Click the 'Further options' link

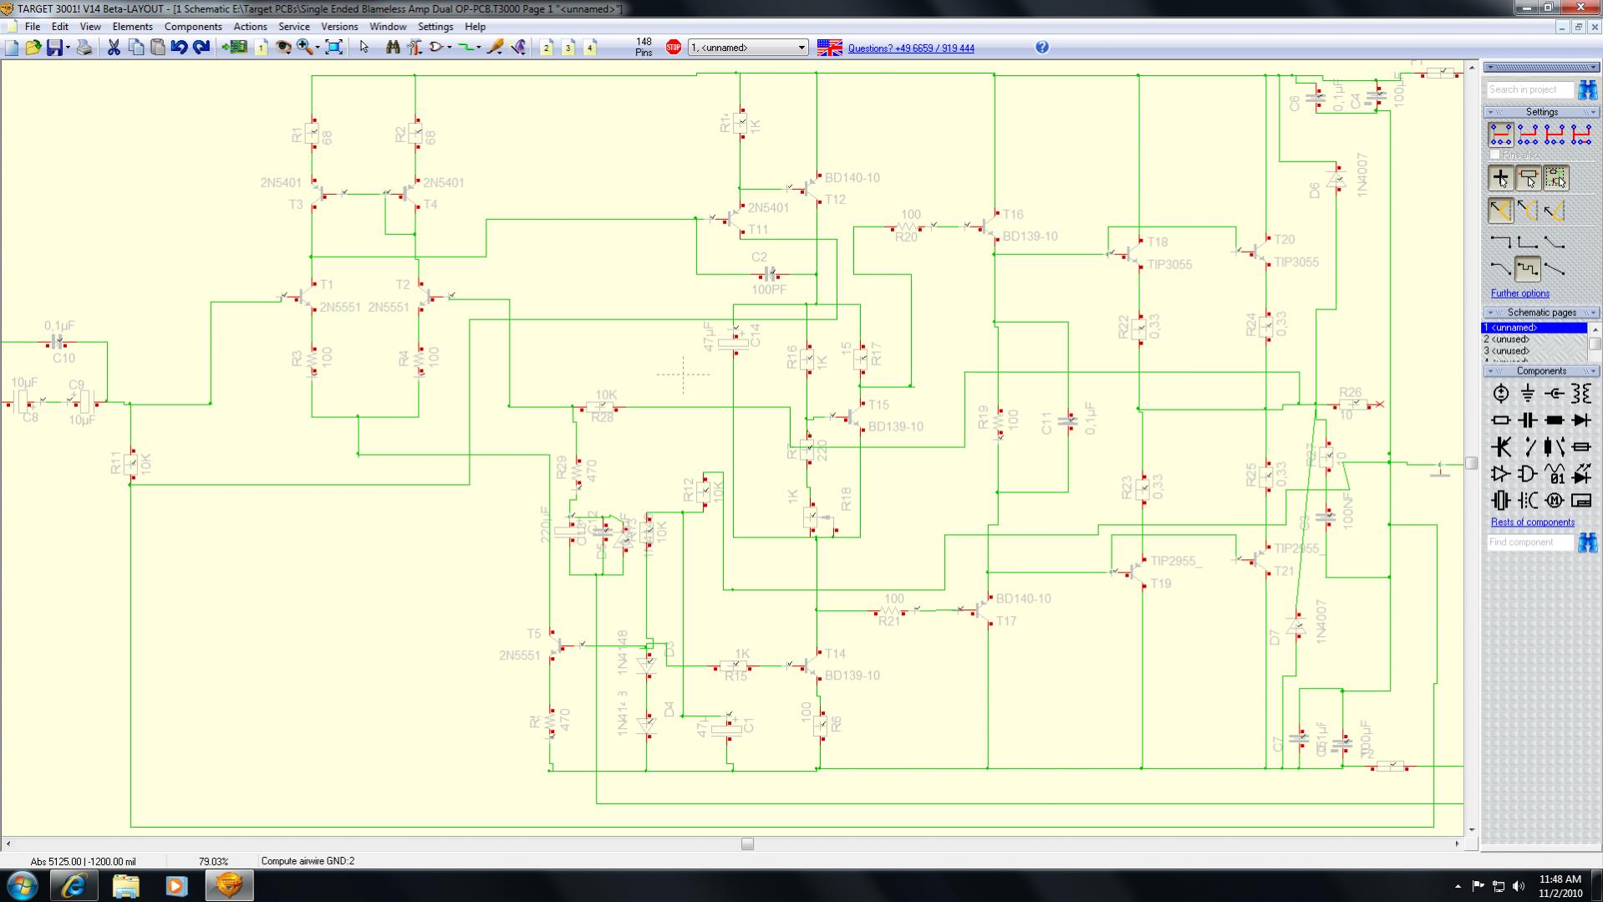pos(1519,293)
